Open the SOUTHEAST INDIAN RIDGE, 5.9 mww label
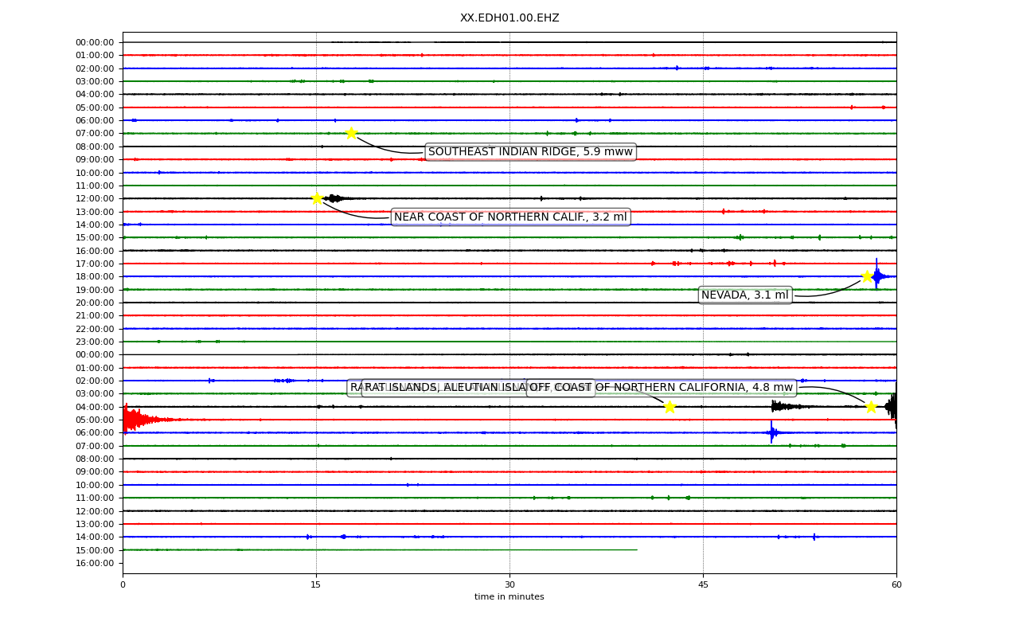Viewport: 1019px width, 637px height. 530,152
